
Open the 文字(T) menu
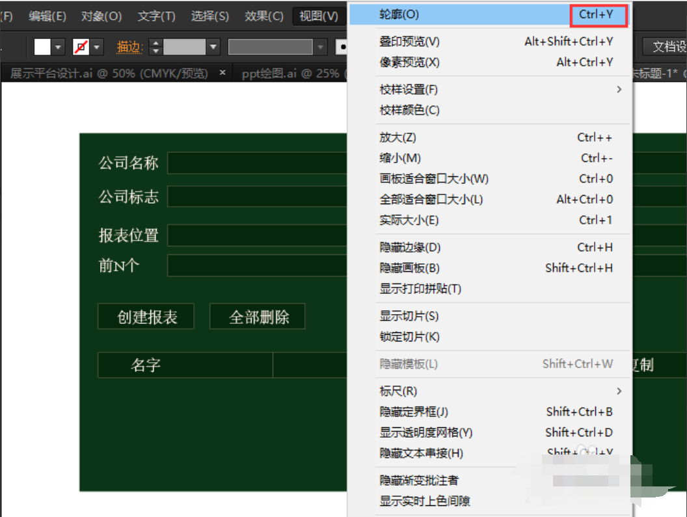(156, 16)
